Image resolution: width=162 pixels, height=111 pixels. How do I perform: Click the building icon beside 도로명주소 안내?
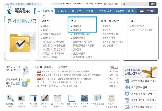point(127,88)
